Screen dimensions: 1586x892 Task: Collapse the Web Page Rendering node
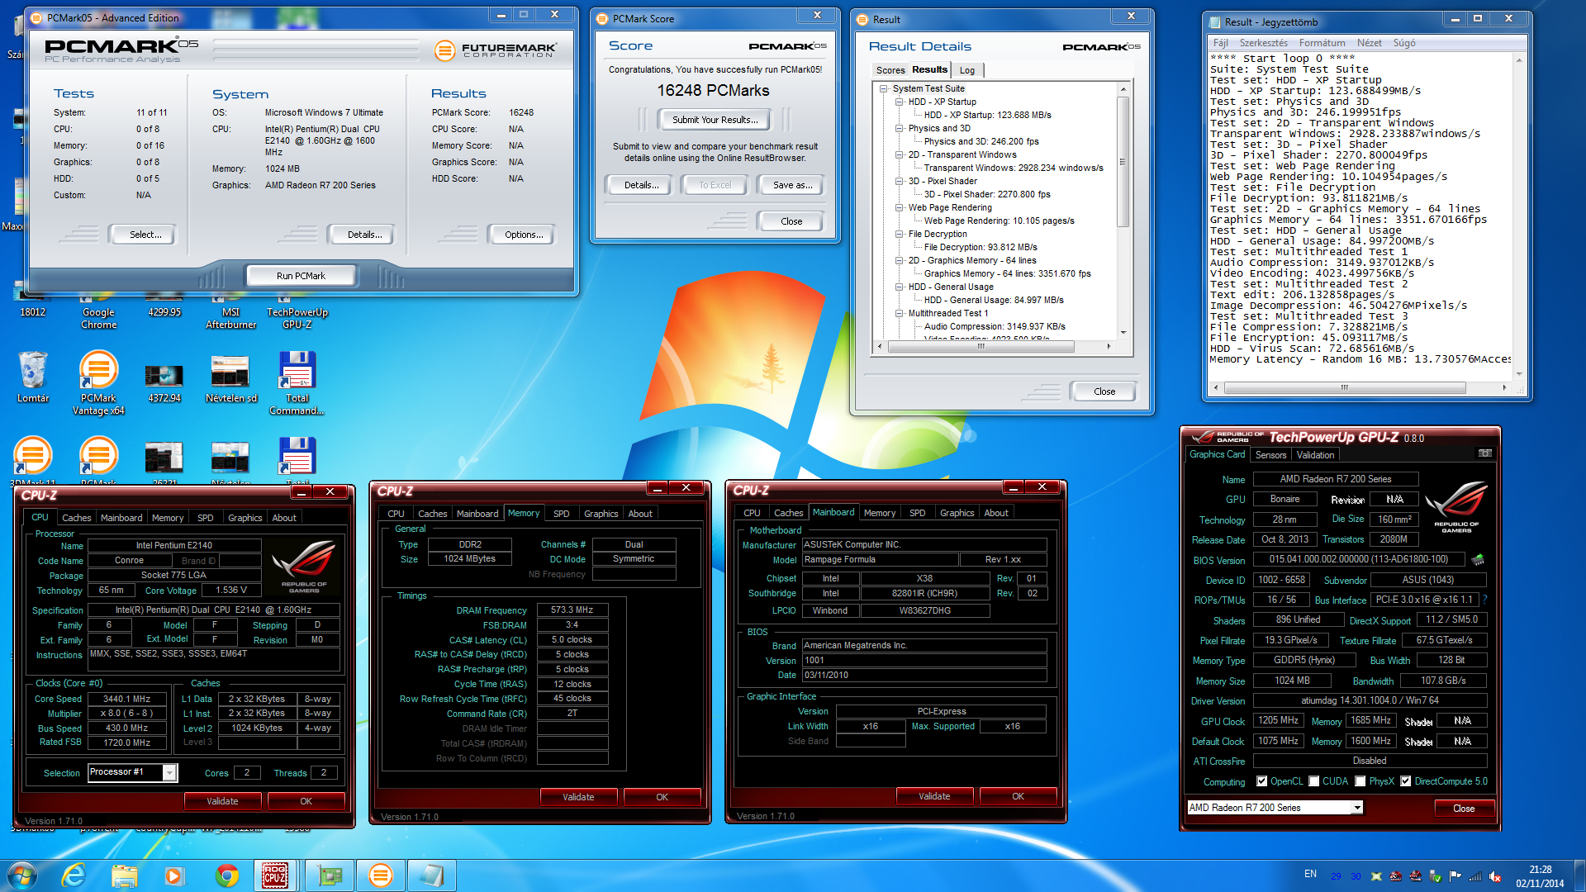(x=900, y=207)
